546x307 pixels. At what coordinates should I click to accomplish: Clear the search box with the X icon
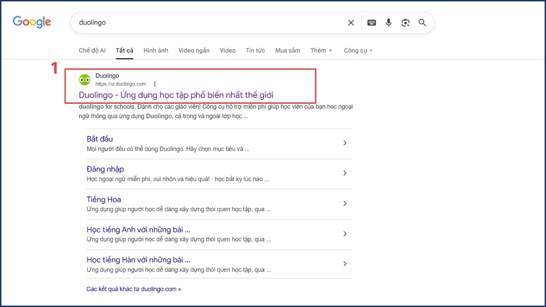click(351, 23)
